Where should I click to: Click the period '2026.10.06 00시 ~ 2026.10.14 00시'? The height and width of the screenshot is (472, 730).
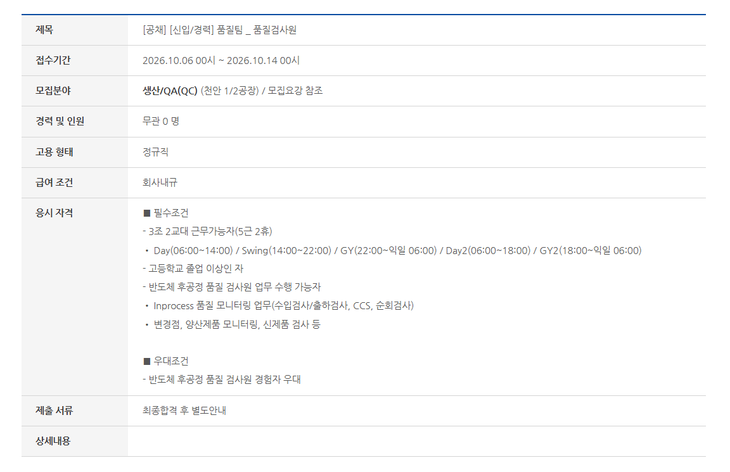[221, 61]
